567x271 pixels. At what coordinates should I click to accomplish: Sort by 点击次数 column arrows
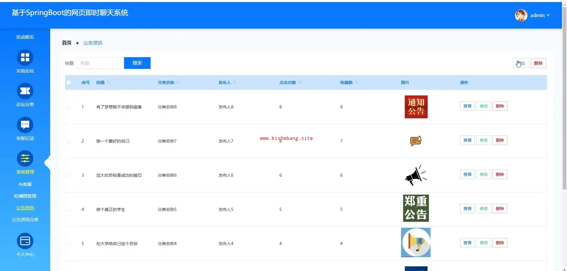coord(299,82)
